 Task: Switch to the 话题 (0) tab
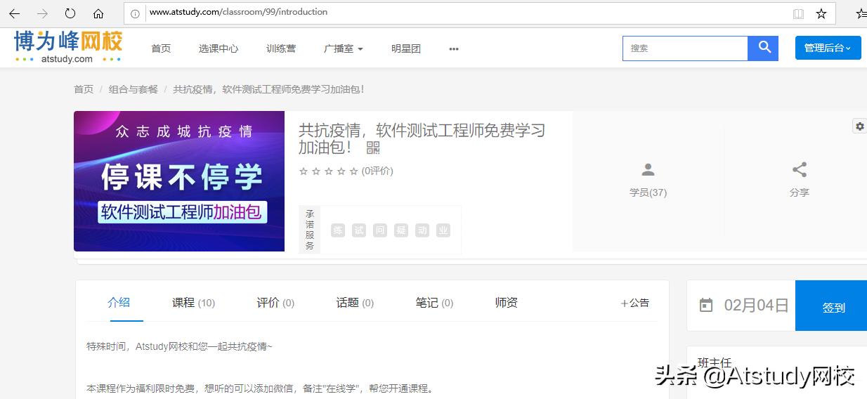[355, 303]
